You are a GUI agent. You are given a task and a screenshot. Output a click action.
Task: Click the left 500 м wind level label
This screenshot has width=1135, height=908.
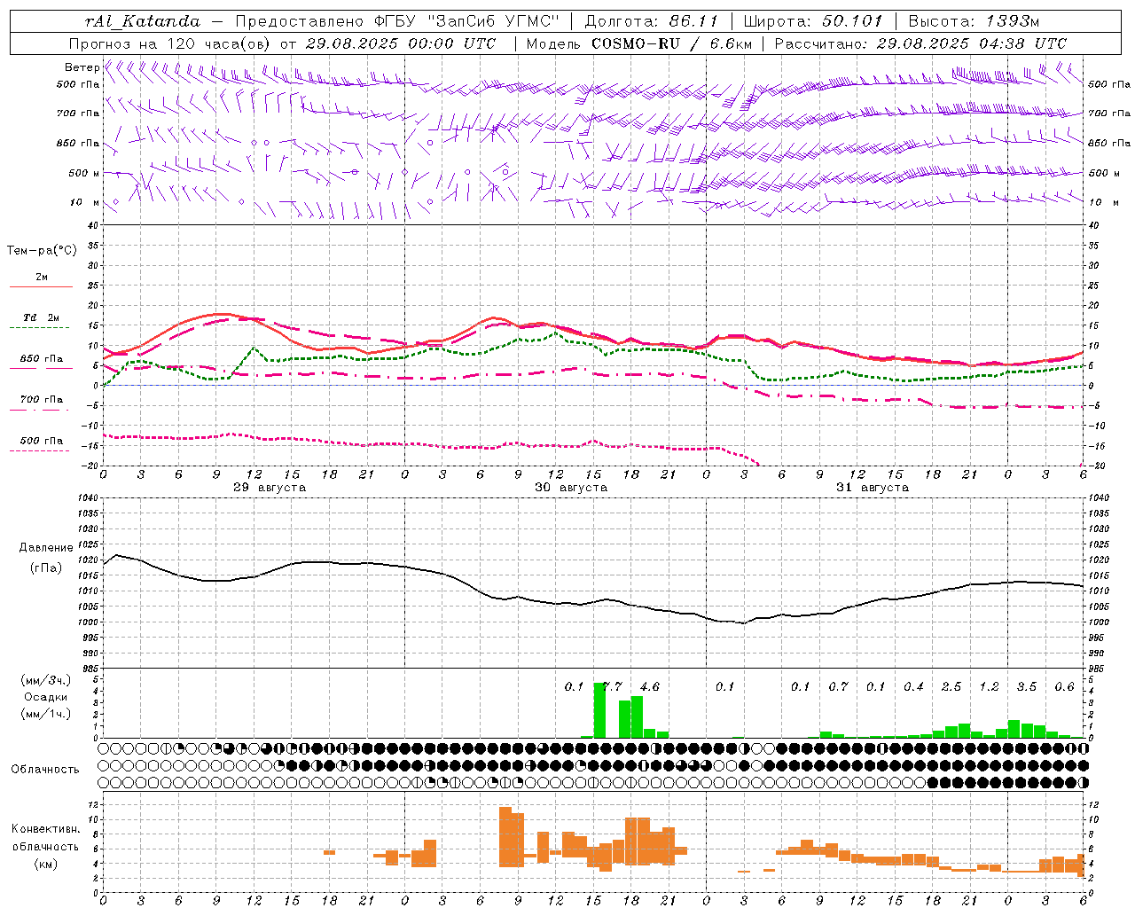pos(84,173)
